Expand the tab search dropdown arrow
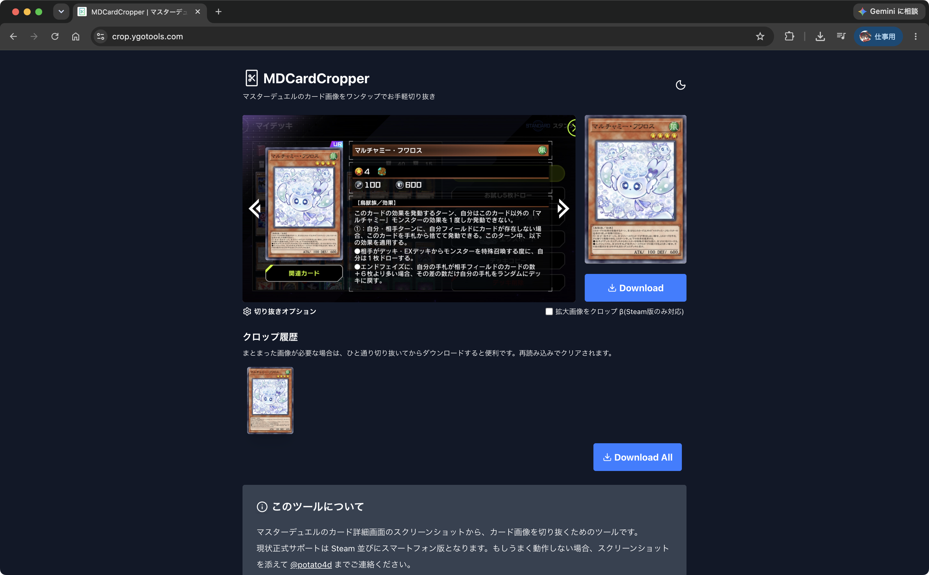This screenshot has width=929, height=575. tap(61, 11)
